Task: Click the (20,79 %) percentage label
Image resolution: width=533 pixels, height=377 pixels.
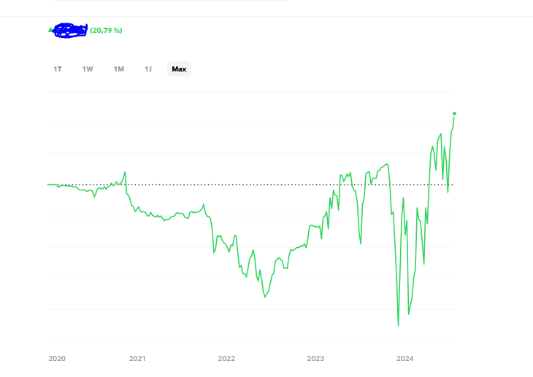Action: (x=107, y=31)
